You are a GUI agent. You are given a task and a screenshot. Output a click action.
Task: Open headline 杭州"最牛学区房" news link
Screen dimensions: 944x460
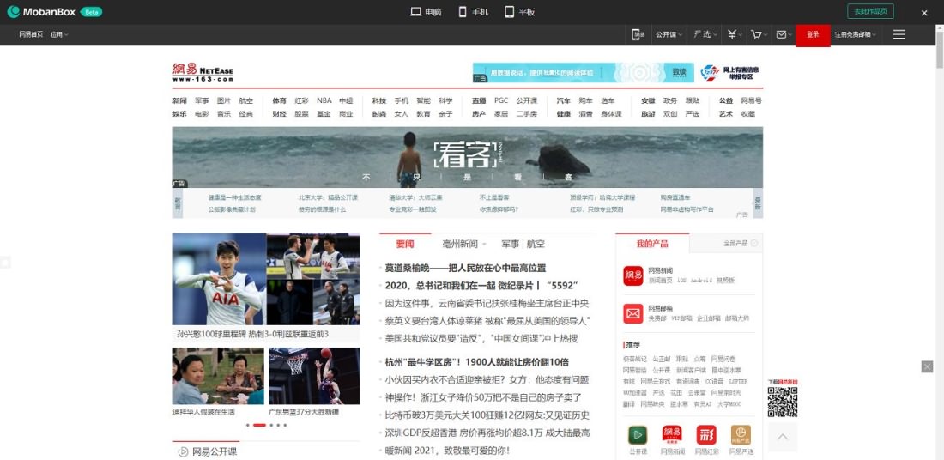click(477, 362)
